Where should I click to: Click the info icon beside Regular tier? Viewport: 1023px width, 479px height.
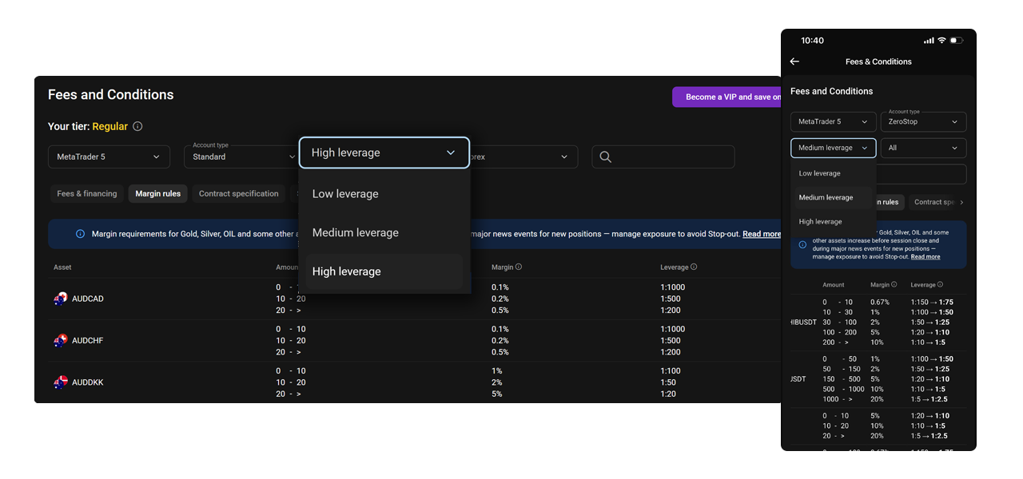(137, 126)
